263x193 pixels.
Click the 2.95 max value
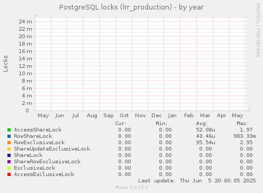246,143
